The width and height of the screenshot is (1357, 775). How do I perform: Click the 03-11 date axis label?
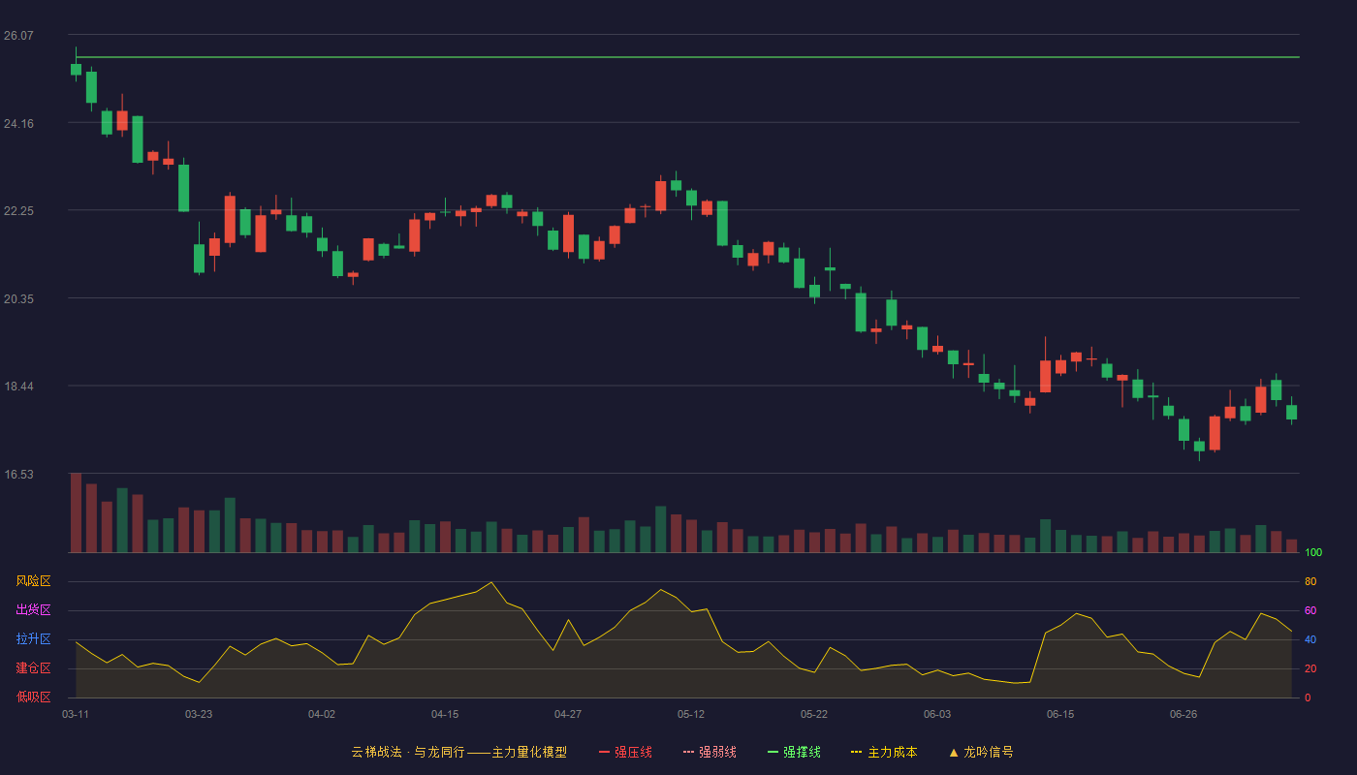[76, 714]
